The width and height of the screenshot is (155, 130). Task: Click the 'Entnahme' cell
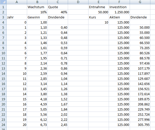point(98,7)
